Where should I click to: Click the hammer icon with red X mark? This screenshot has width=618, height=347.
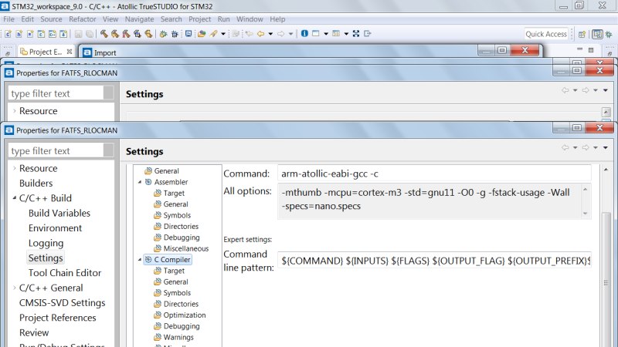point(126,34)
